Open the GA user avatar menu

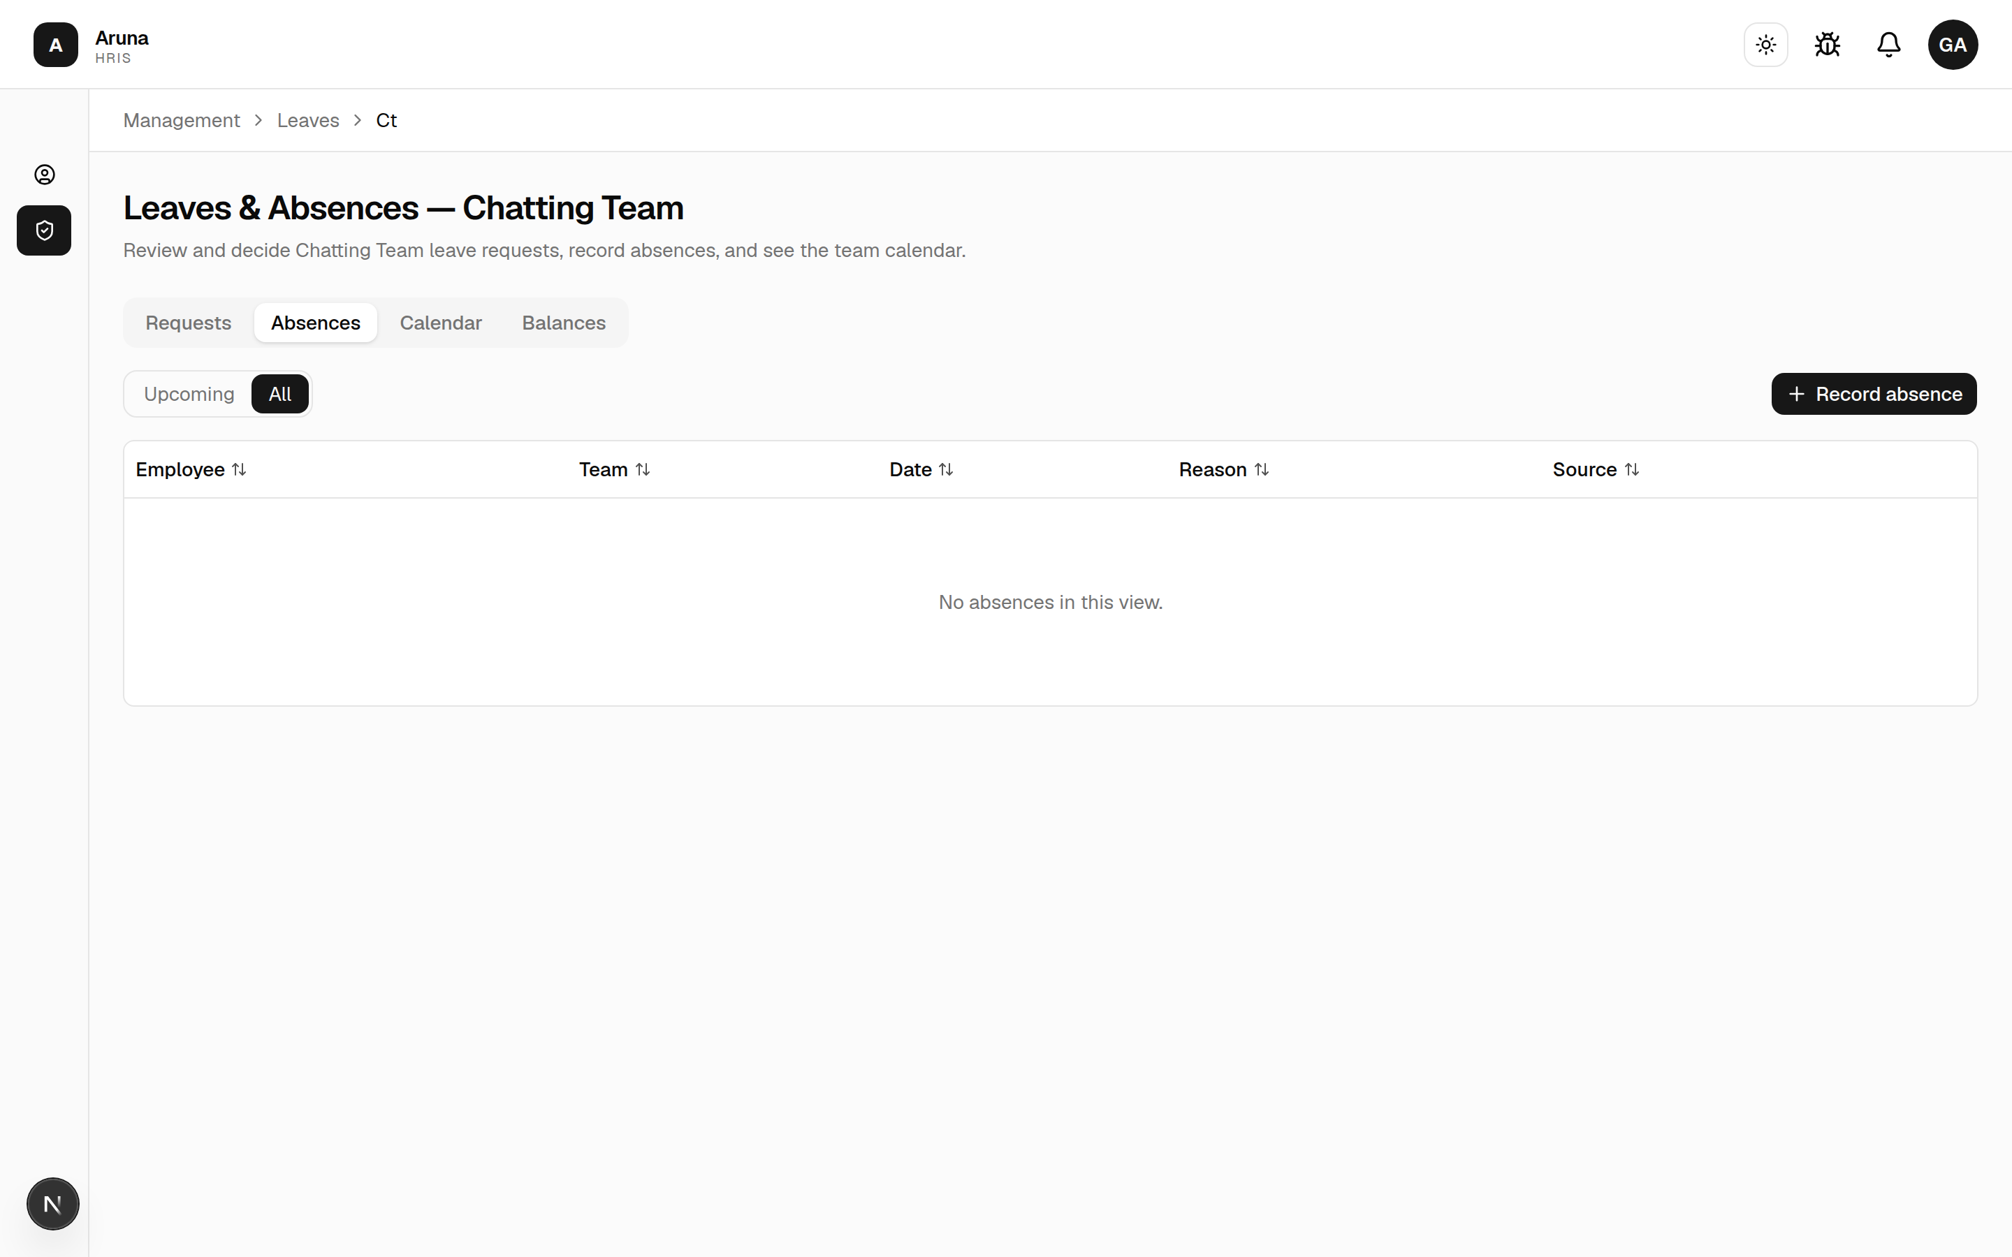click(1953, 45)
